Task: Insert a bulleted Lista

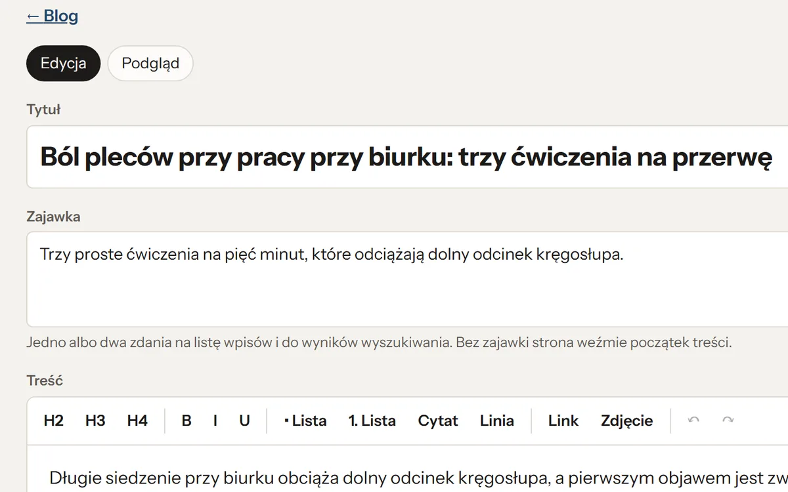Action: tap(305, 420)
